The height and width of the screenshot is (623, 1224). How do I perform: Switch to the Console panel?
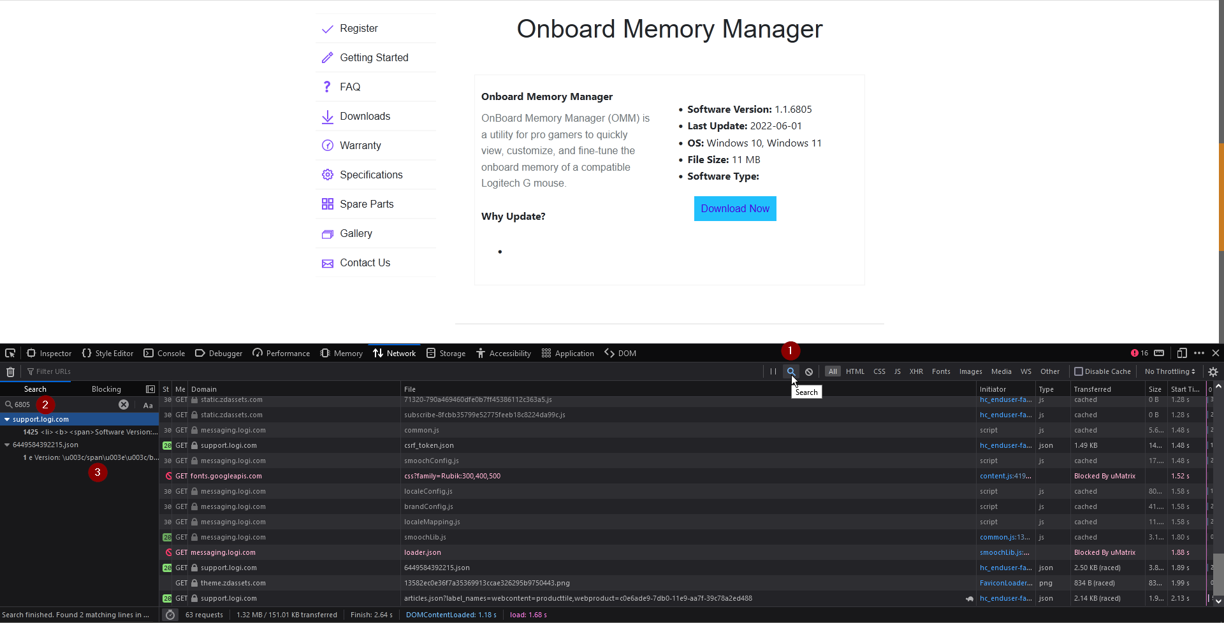164,353
